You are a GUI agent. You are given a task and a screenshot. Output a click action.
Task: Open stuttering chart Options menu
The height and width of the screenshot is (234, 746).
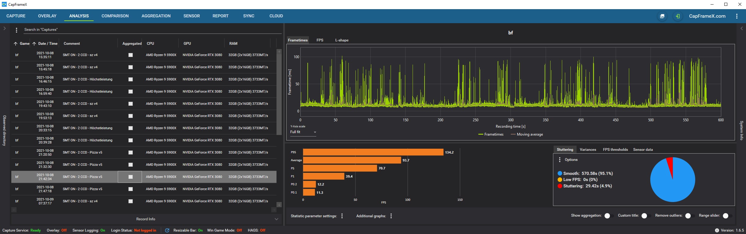[560, 160]
